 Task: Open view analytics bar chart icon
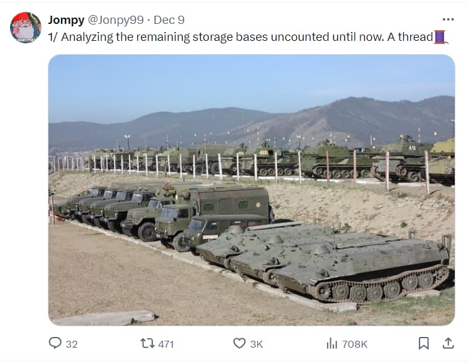(x=332, y=343)
